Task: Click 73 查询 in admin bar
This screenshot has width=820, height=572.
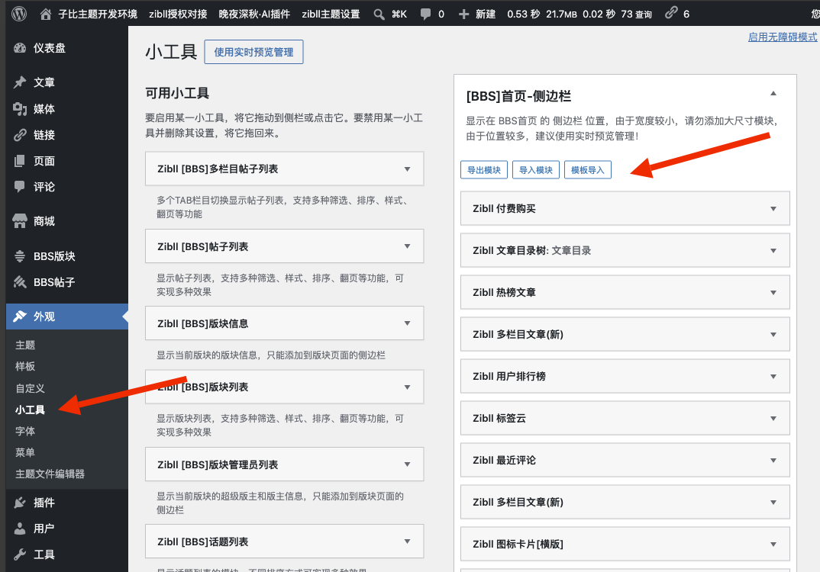Action: [637, 14]
